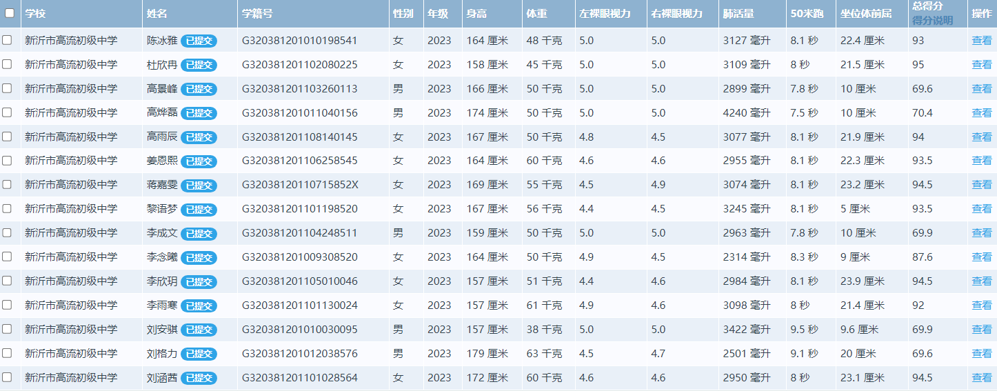Viewport: 997px width, 391px height.
Task: Open 查看 link in 高烨磊's row
Action: pyautogui.click(x=981, y=113)
